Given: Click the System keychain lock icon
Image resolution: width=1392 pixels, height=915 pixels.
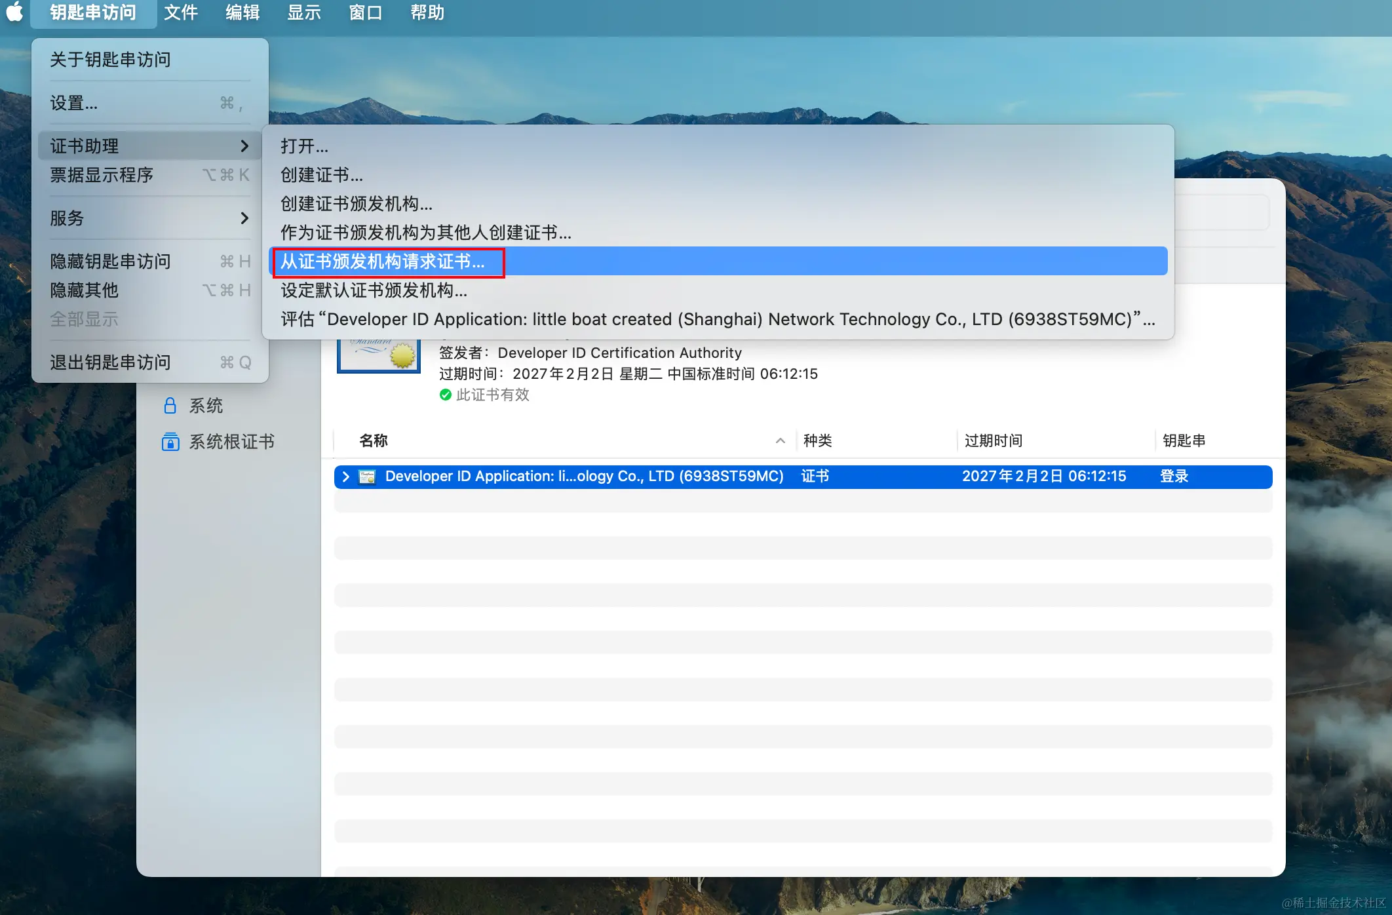Looking at the screenshot, I should [170, 406].
